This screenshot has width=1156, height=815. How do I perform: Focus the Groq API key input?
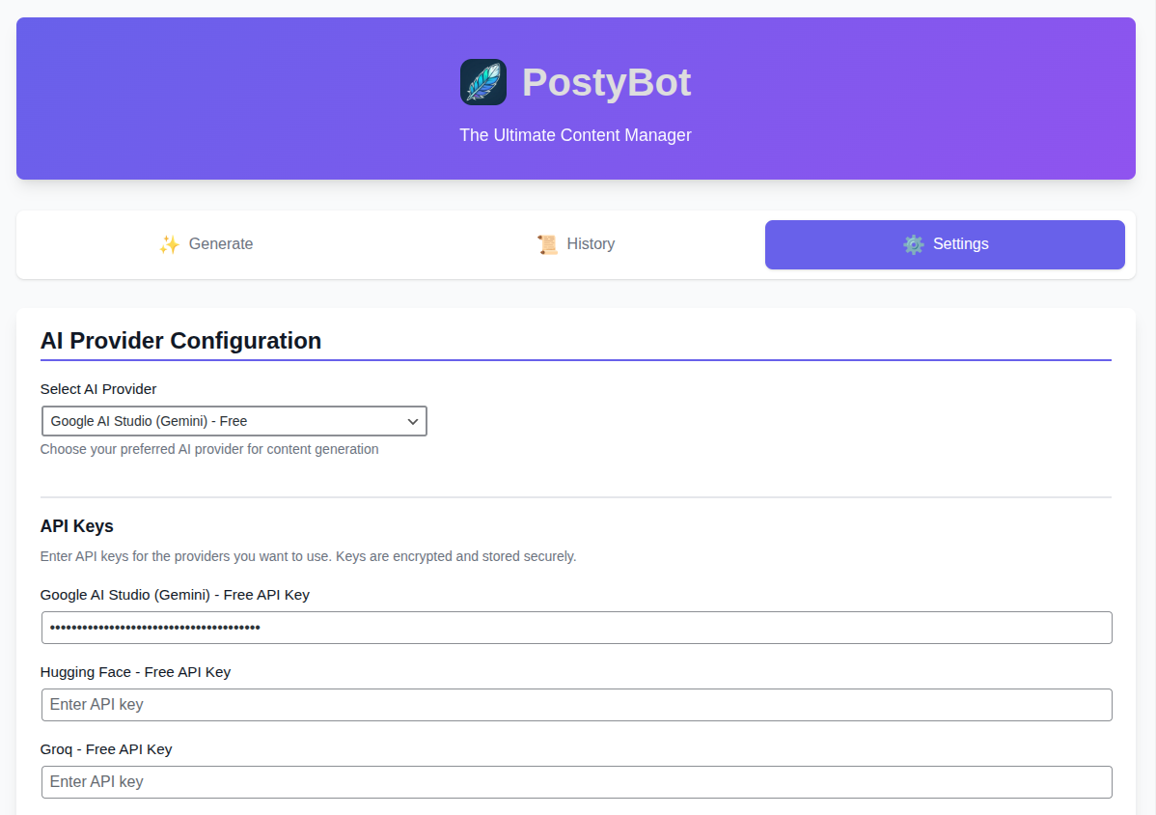point(576,782)
